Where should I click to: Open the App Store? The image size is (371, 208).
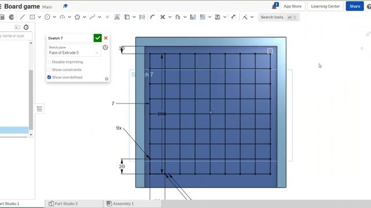coord(292,6)
